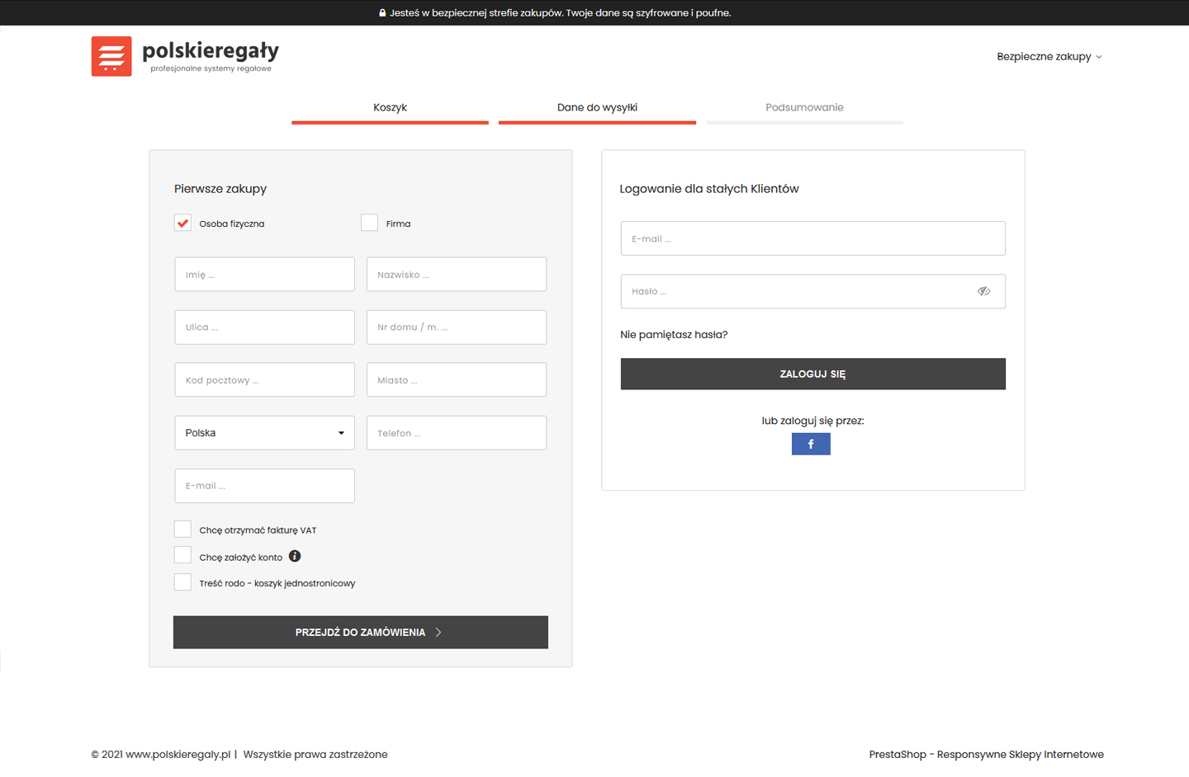This screenshot has height=777, width=1189.
Task: Click the info icon beside Chcę założyć konto
Action: pyautogui.click(x=295, y=556)
